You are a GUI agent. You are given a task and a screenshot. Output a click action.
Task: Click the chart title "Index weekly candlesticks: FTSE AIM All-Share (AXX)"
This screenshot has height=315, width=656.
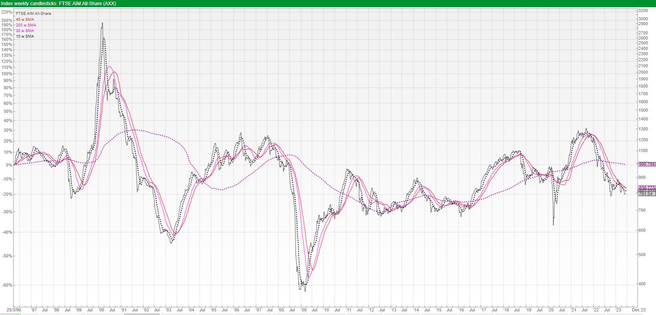[59, 4]
